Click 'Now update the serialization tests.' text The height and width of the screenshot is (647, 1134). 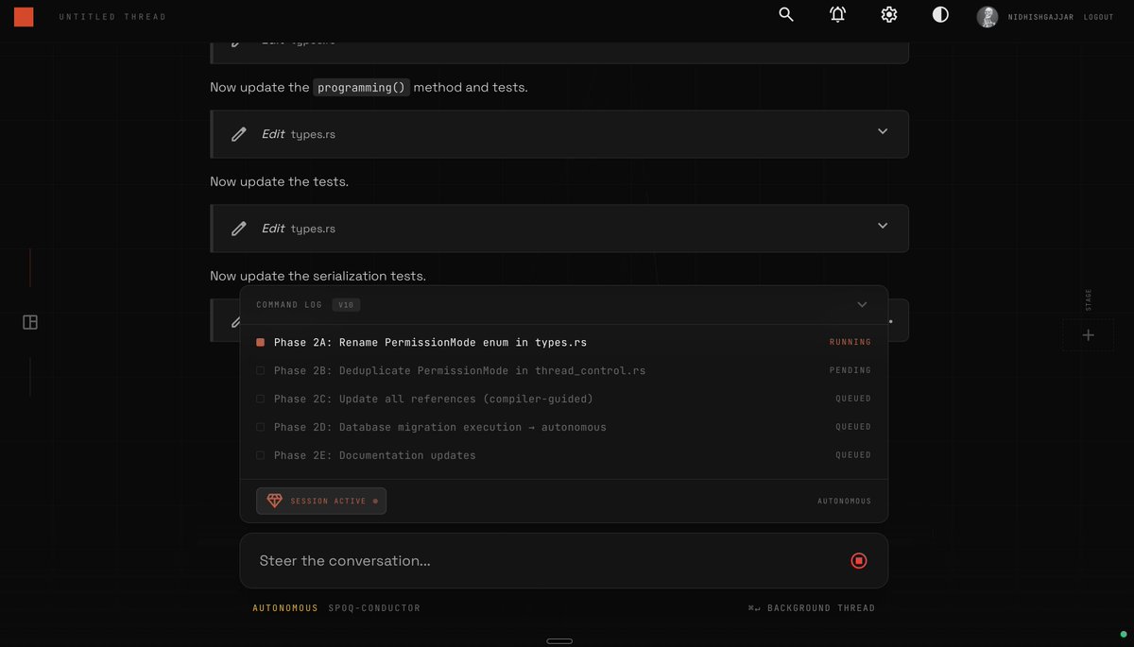click(x=318, y=276)
